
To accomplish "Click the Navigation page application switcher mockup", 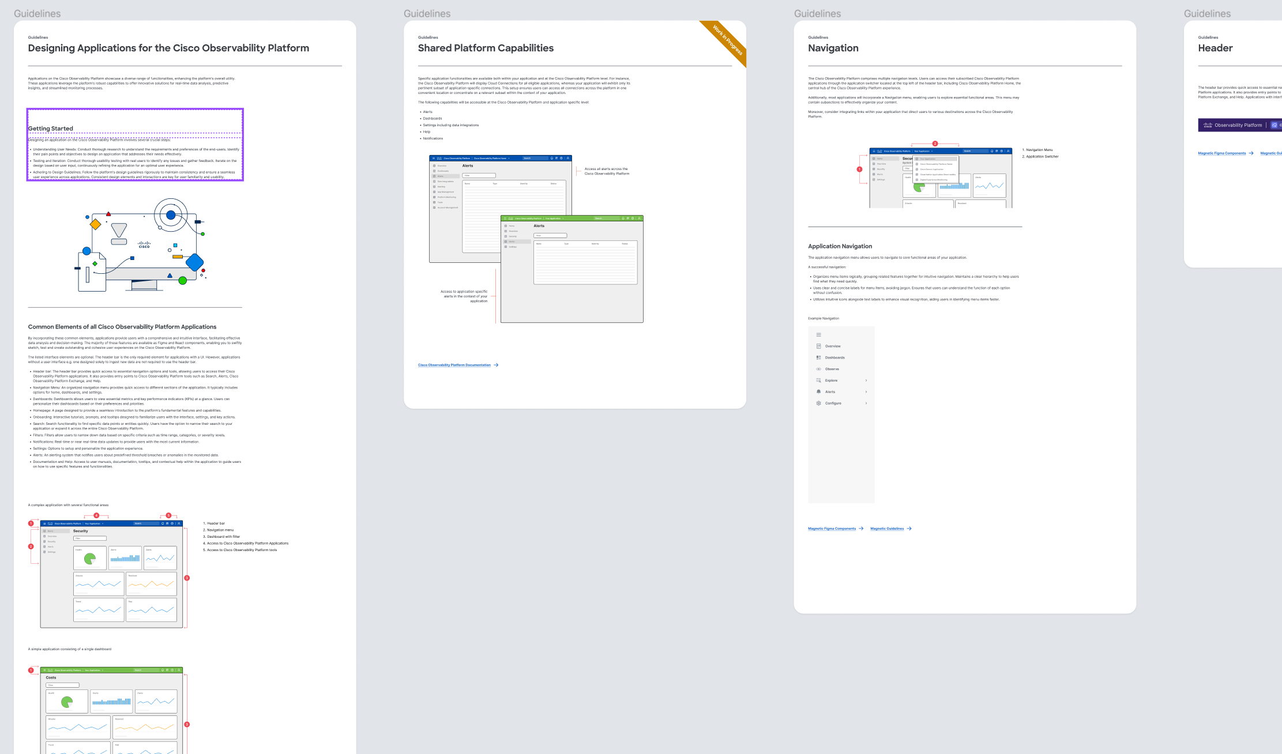I will tap(941, 178).
